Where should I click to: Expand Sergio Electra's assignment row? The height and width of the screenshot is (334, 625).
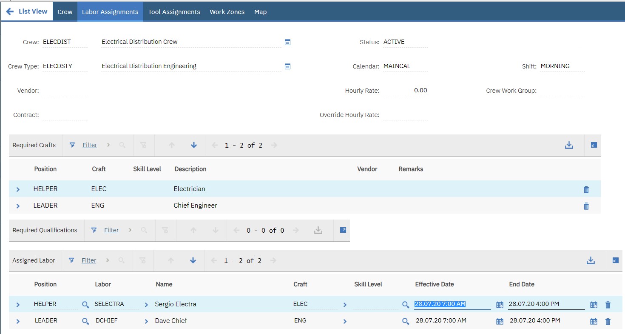tap(17, 304)
